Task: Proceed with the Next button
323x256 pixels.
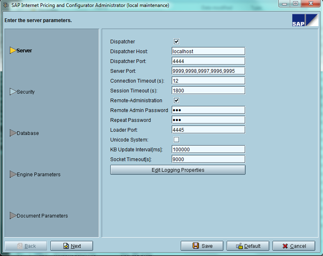Action: (72, 246)
